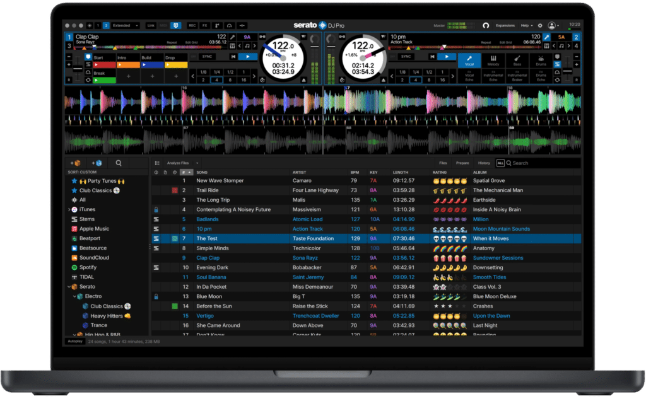This screenshot has height=399, width=646.
Task: Select the Beatport library source
Action: click(86, 238)
